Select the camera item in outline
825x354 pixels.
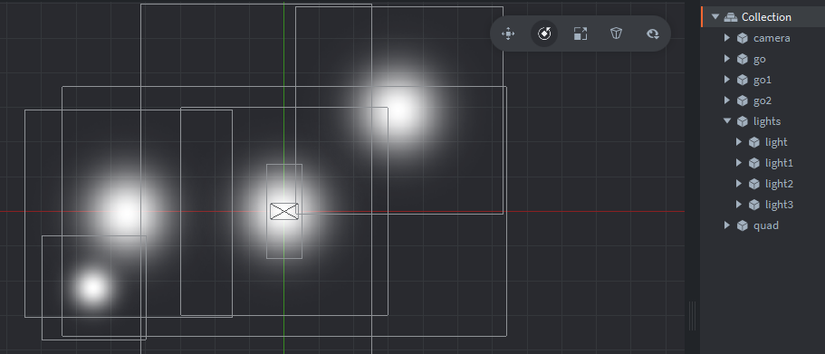pyautogui.click(x=772, y=38)
